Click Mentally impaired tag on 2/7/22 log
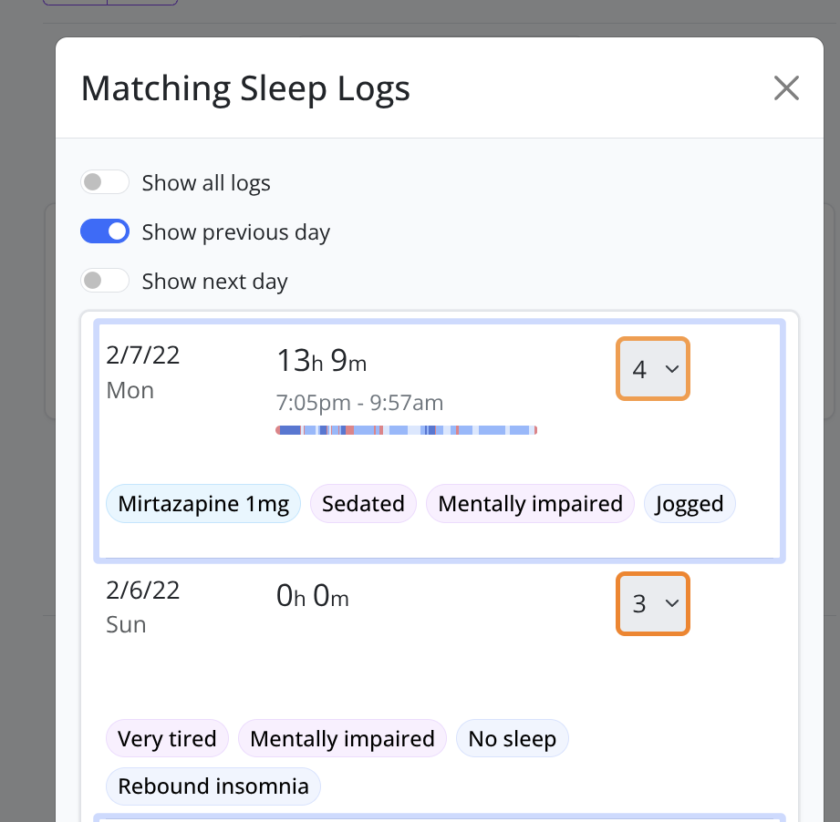The image size is (840, 822). (530, 504)
